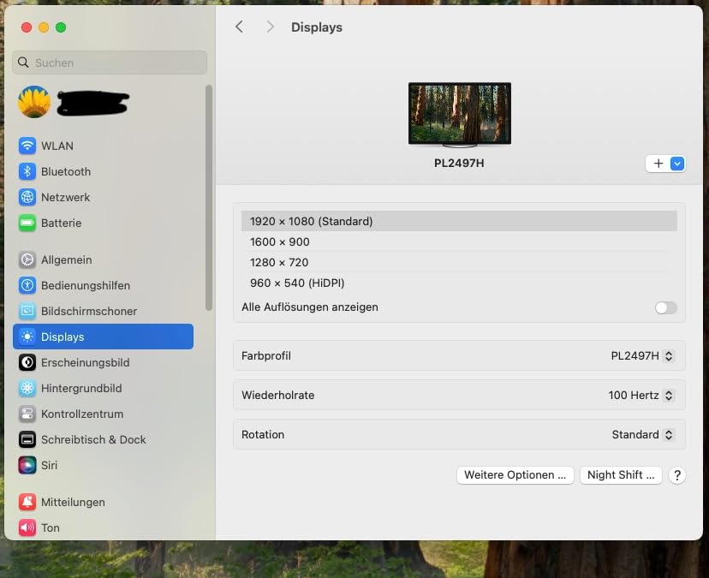Screen dimensions: 709x578
Task: Select the 1600 × 900 resolution
Action: pos(280,241)
